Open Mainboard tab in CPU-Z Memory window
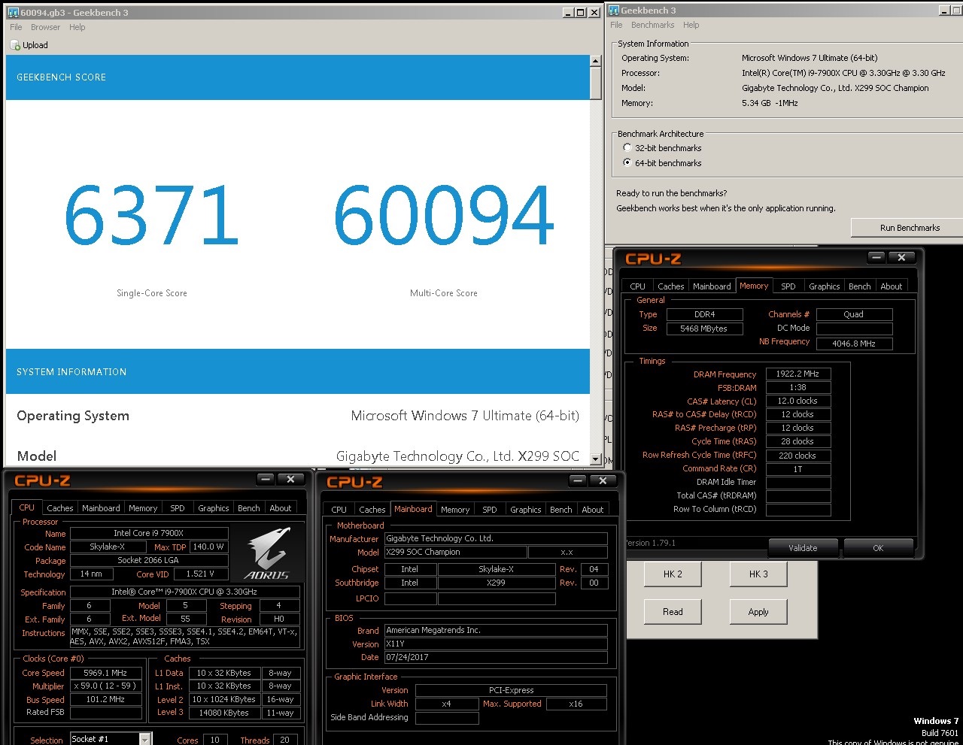 712,286
